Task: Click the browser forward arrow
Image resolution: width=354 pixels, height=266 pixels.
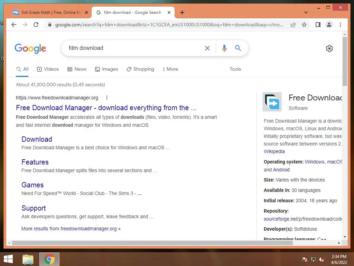Action: coord(25,25)
